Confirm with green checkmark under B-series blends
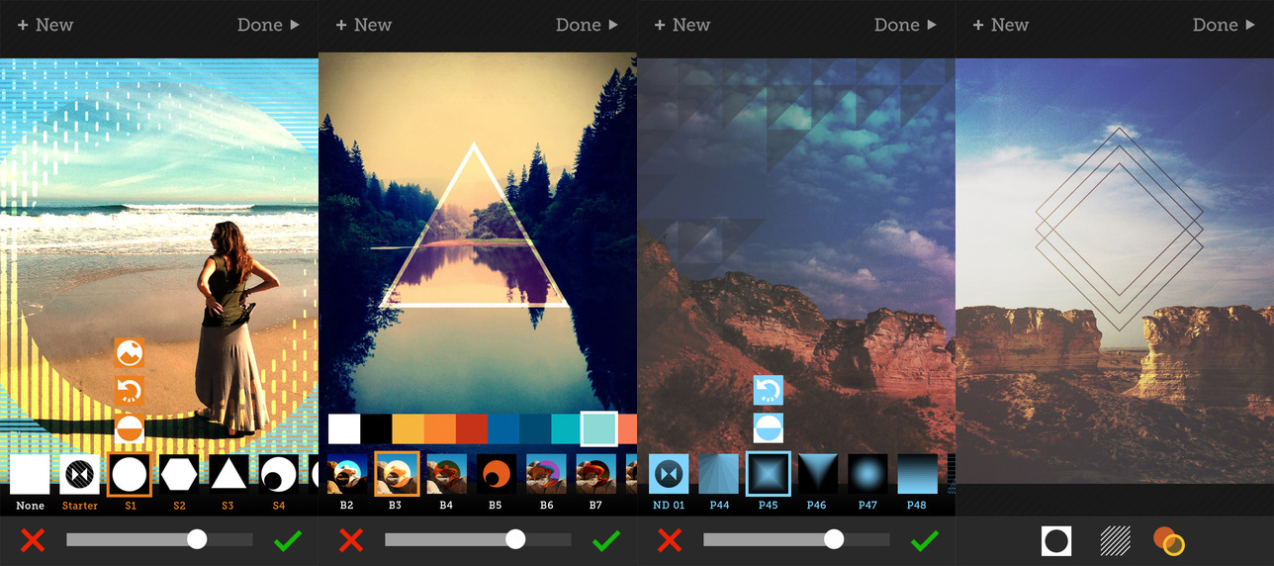Screen dimensions: 1274x566 [x=606, y=540]
